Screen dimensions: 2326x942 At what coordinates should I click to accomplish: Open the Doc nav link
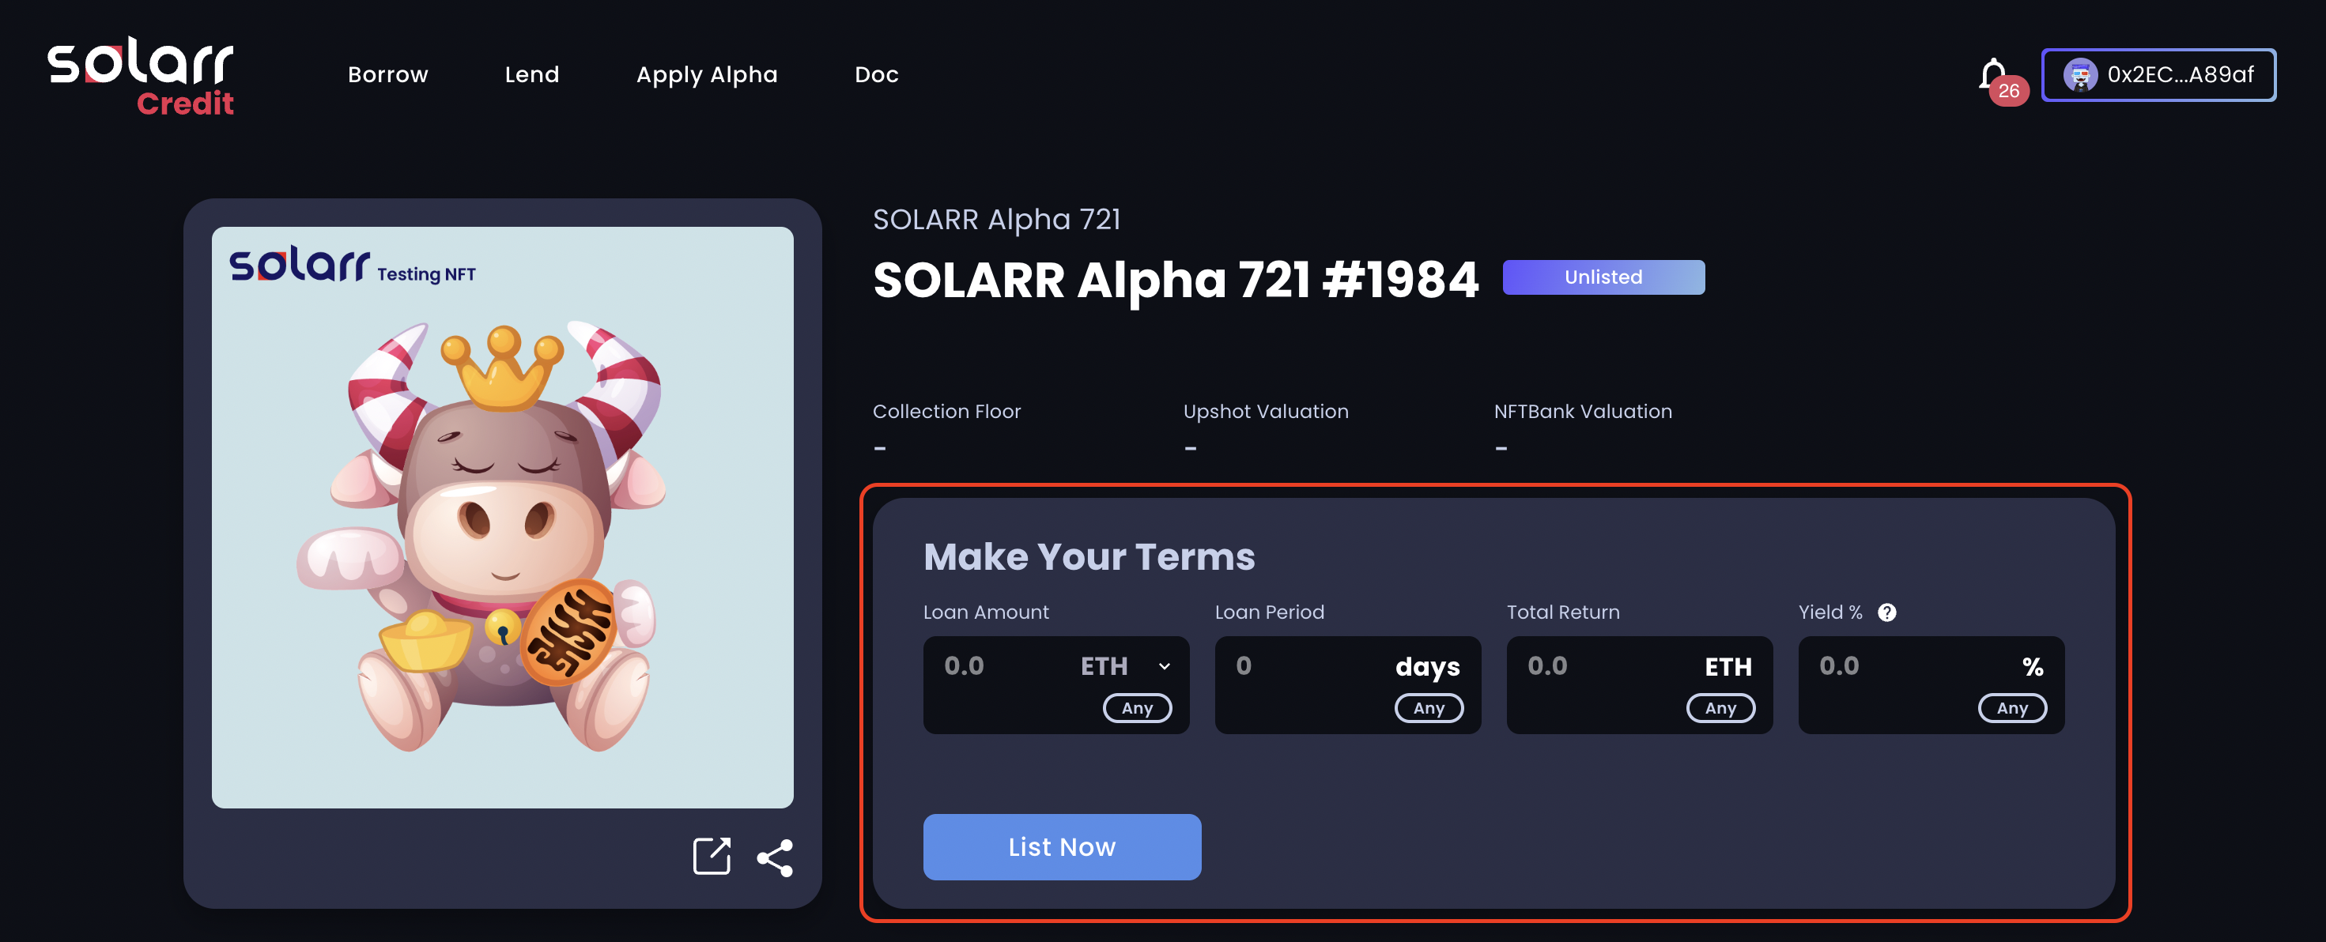(x=876, y=75)
